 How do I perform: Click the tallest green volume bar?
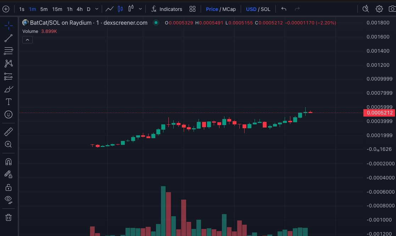coord(163,211)
